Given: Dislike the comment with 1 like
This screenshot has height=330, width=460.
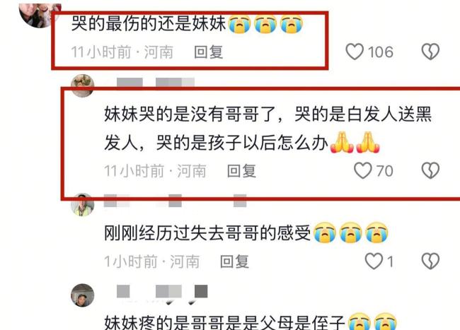Looking at the screenshot, I should [430, 261].
